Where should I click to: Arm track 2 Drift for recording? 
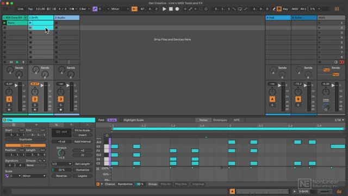point(35,109)
